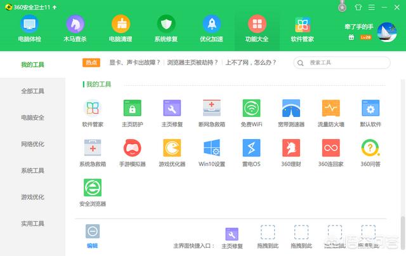
Task: Select 全部工具 sidebar tab
Action: click(x=32, y=91)
